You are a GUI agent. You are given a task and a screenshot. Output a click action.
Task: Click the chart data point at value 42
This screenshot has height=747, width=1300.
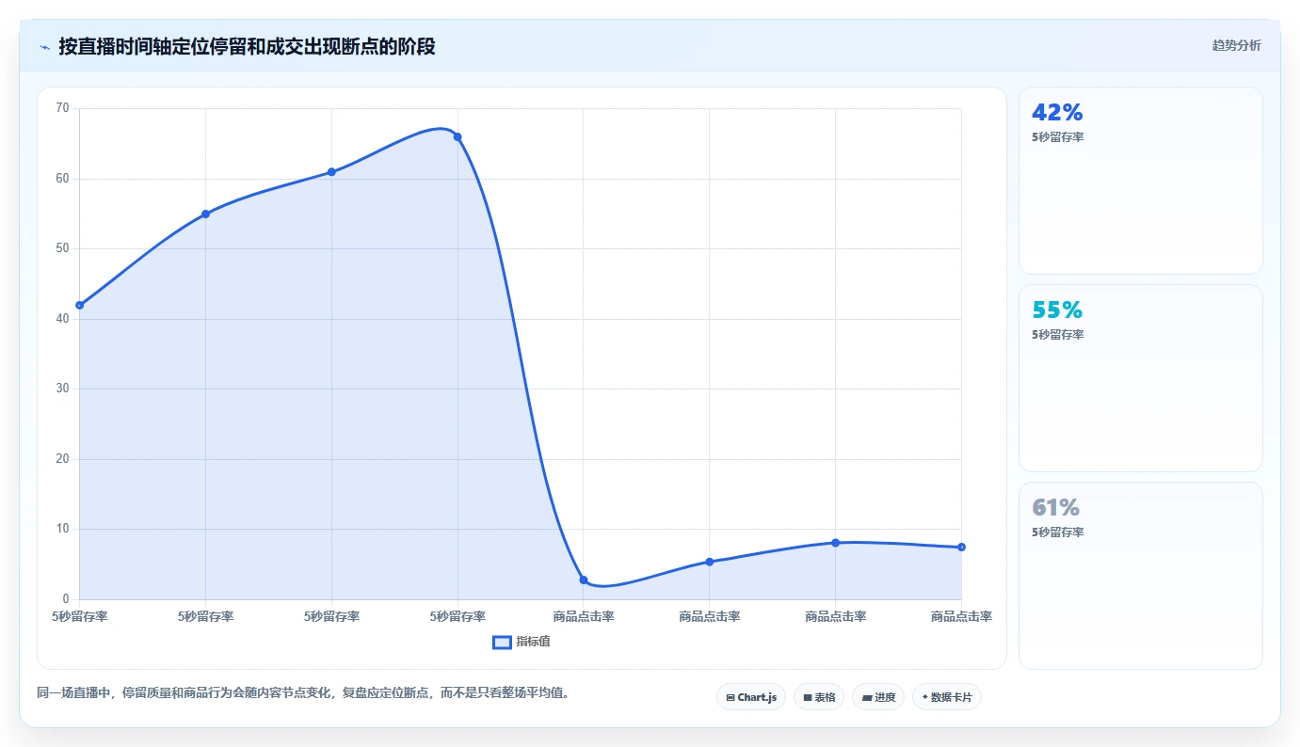tap(80, 305)
